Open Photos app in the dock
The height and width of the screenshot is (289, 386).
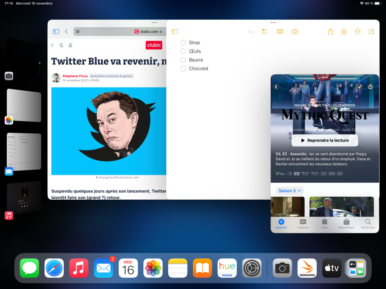153,268
